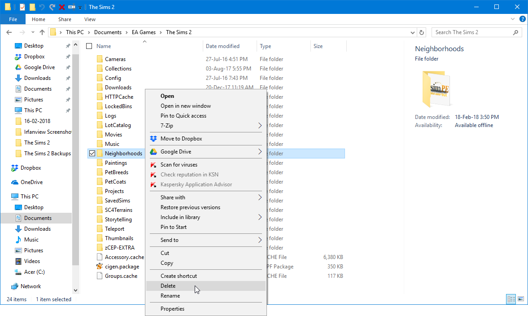528x316 pixels.
Task: Go up one level with the up arrow
Action: 42,32
